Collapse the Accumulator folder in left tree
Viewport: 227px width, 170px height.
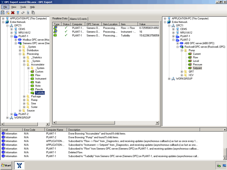(24, 65)
